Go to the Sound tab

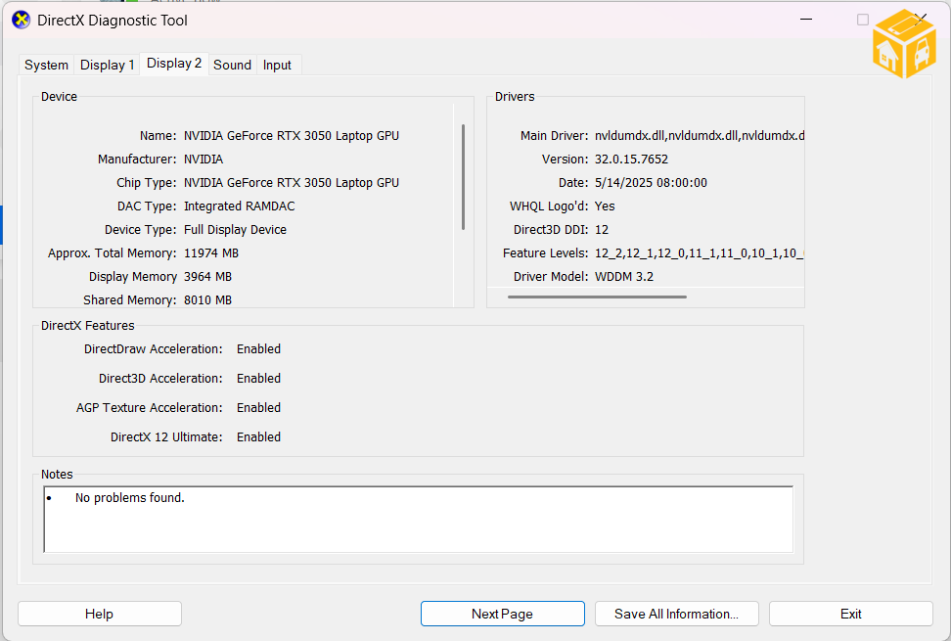point(232,65)
